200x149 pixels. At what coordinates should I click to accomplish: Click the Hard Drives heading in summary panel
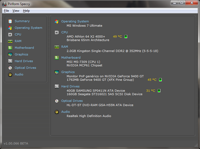coord(70,86)
